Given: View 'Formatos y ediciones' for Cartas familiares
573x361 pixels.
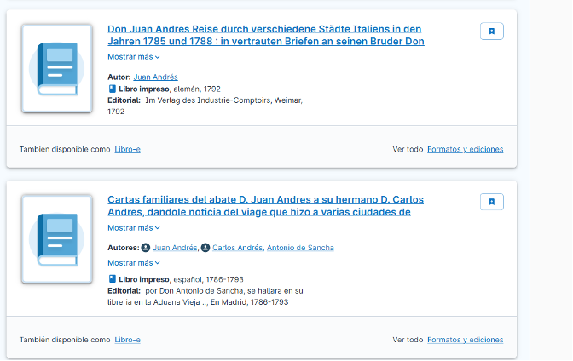Looking at the screenshot, I should 465,340.
